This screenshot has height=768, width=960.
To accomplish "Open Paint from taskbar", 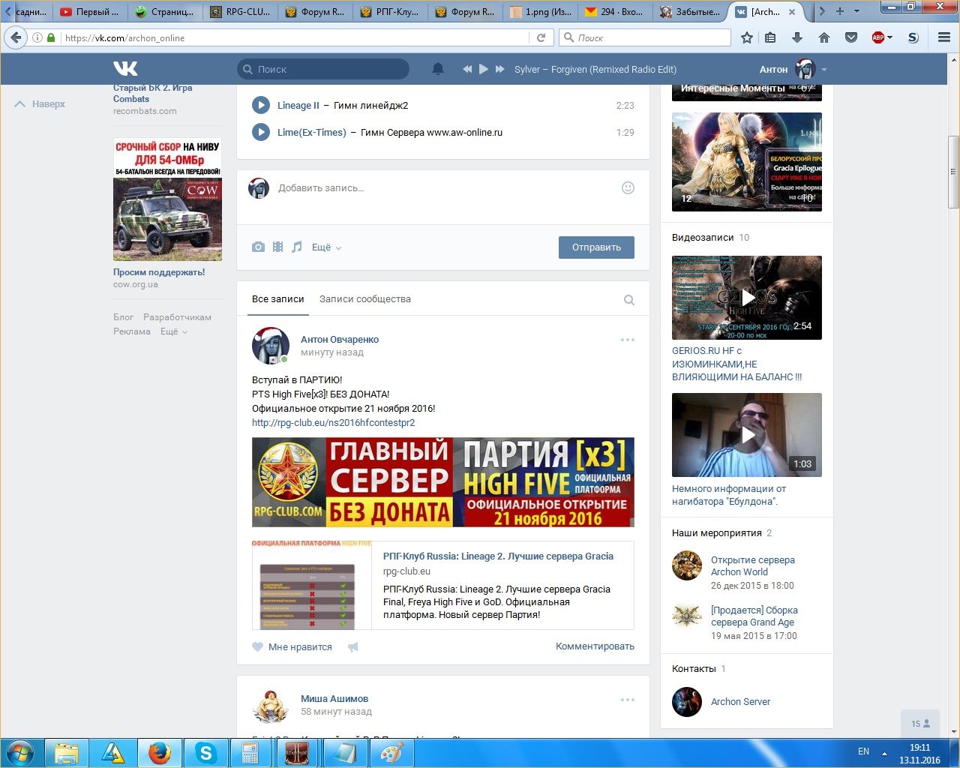I will (391, 753).
